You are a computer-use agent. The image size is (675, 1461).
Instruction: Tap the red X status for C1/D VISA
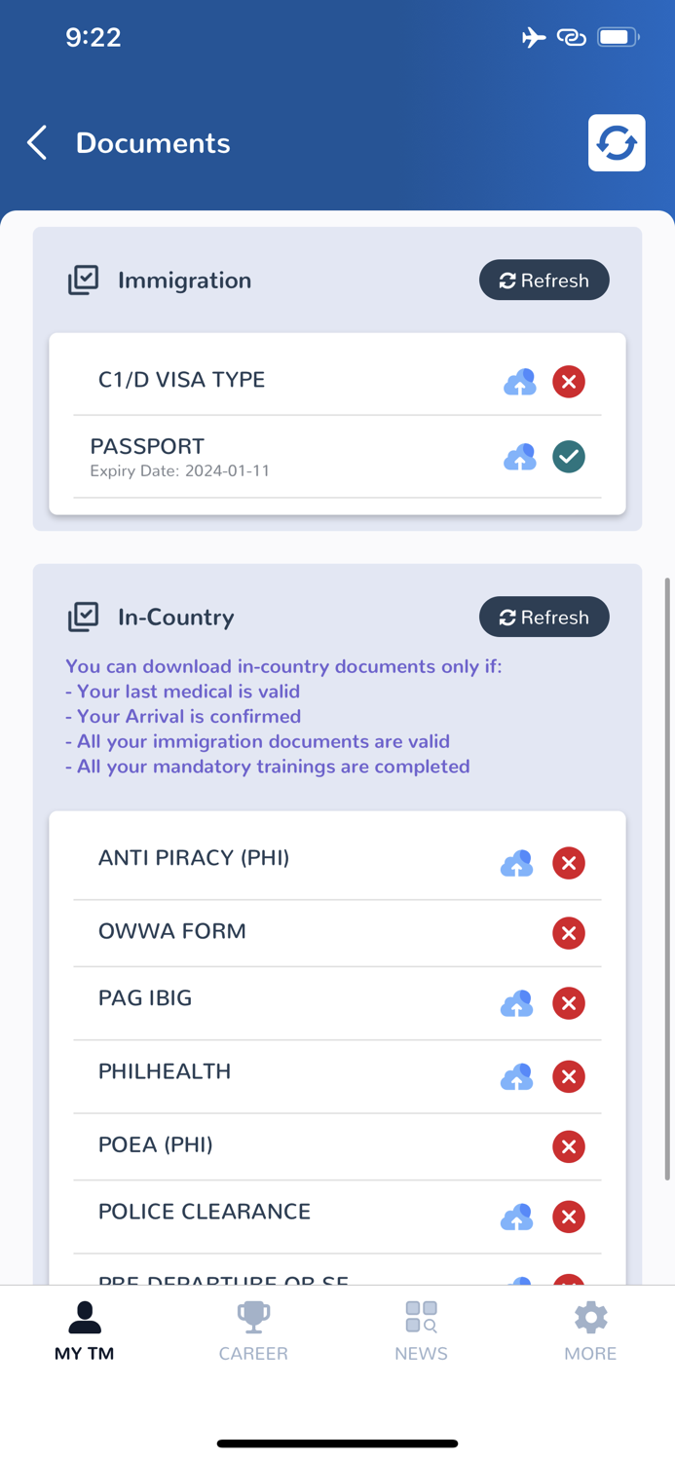tap(569, 382)
